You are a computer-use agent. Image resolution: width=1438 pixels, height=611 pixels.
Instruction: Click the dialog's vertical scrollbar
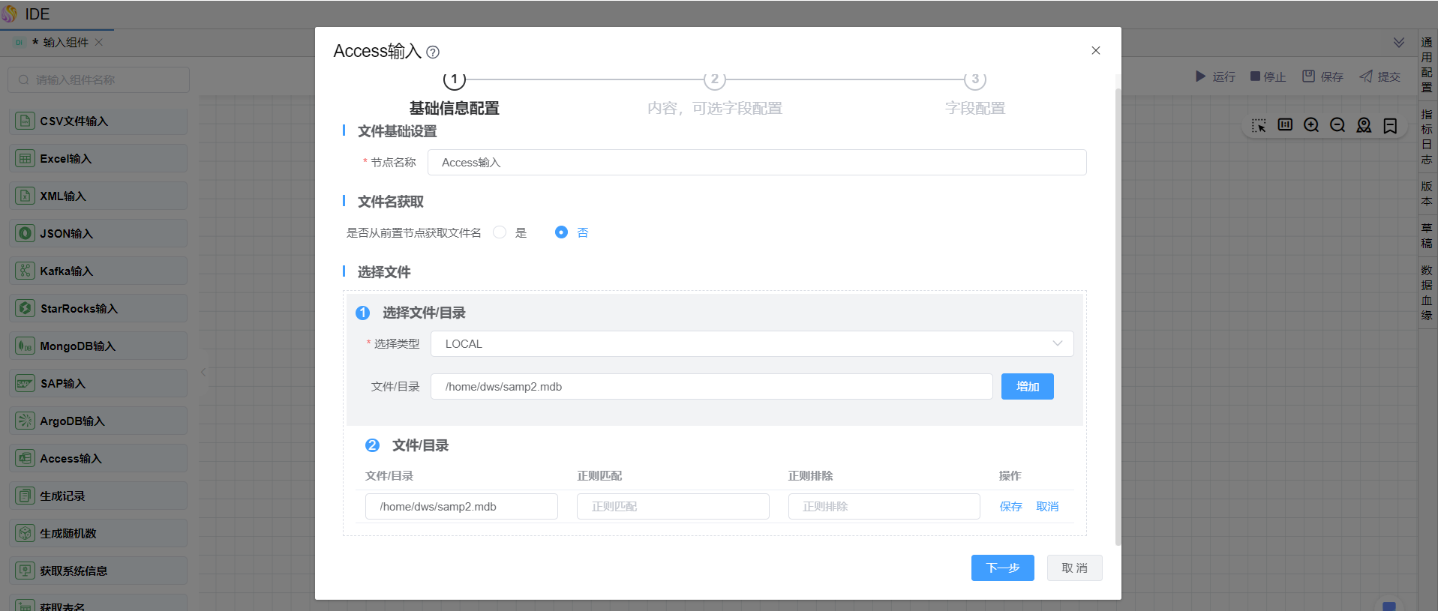1118,316
